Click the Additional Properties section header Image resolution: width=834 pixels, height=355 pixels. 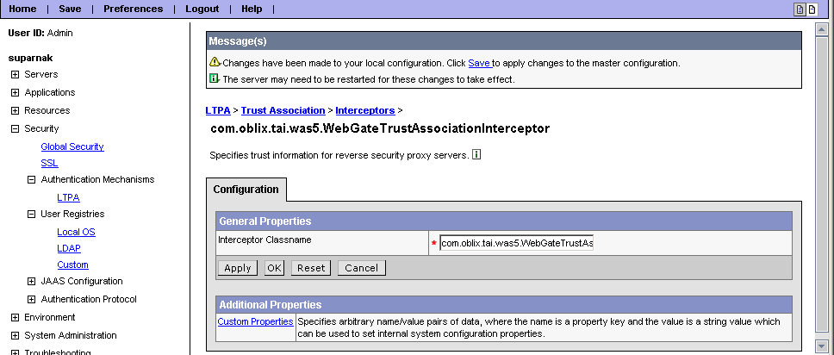[504, 305]
